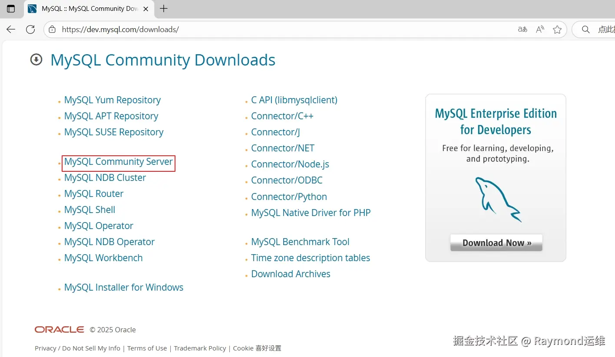Click the translate page icon
The image size is (615, 357).
[x=522, y=29]
